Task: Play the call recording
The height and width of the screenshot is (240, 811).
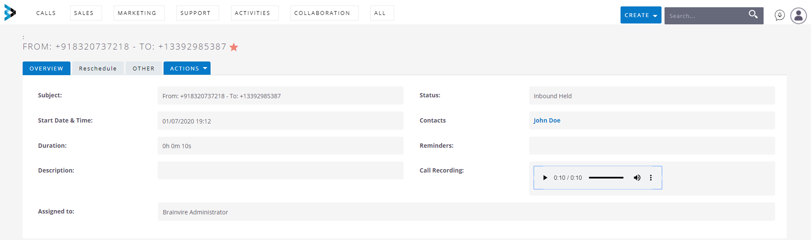Action: tap(545, 178)
